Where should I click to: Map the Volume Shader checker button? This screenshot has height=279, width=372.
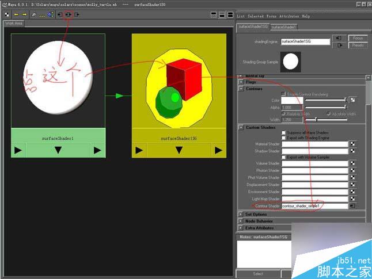353,163
